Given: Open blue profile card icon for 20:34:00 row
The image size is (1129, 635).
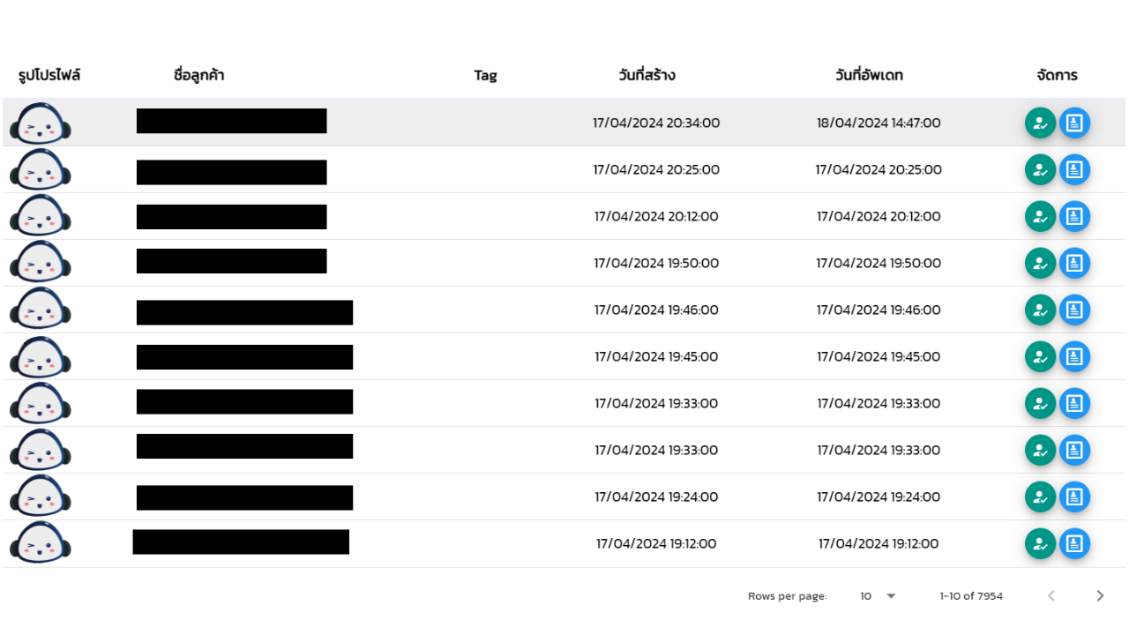Looking at the screenshot, I should pos(1074,123).
